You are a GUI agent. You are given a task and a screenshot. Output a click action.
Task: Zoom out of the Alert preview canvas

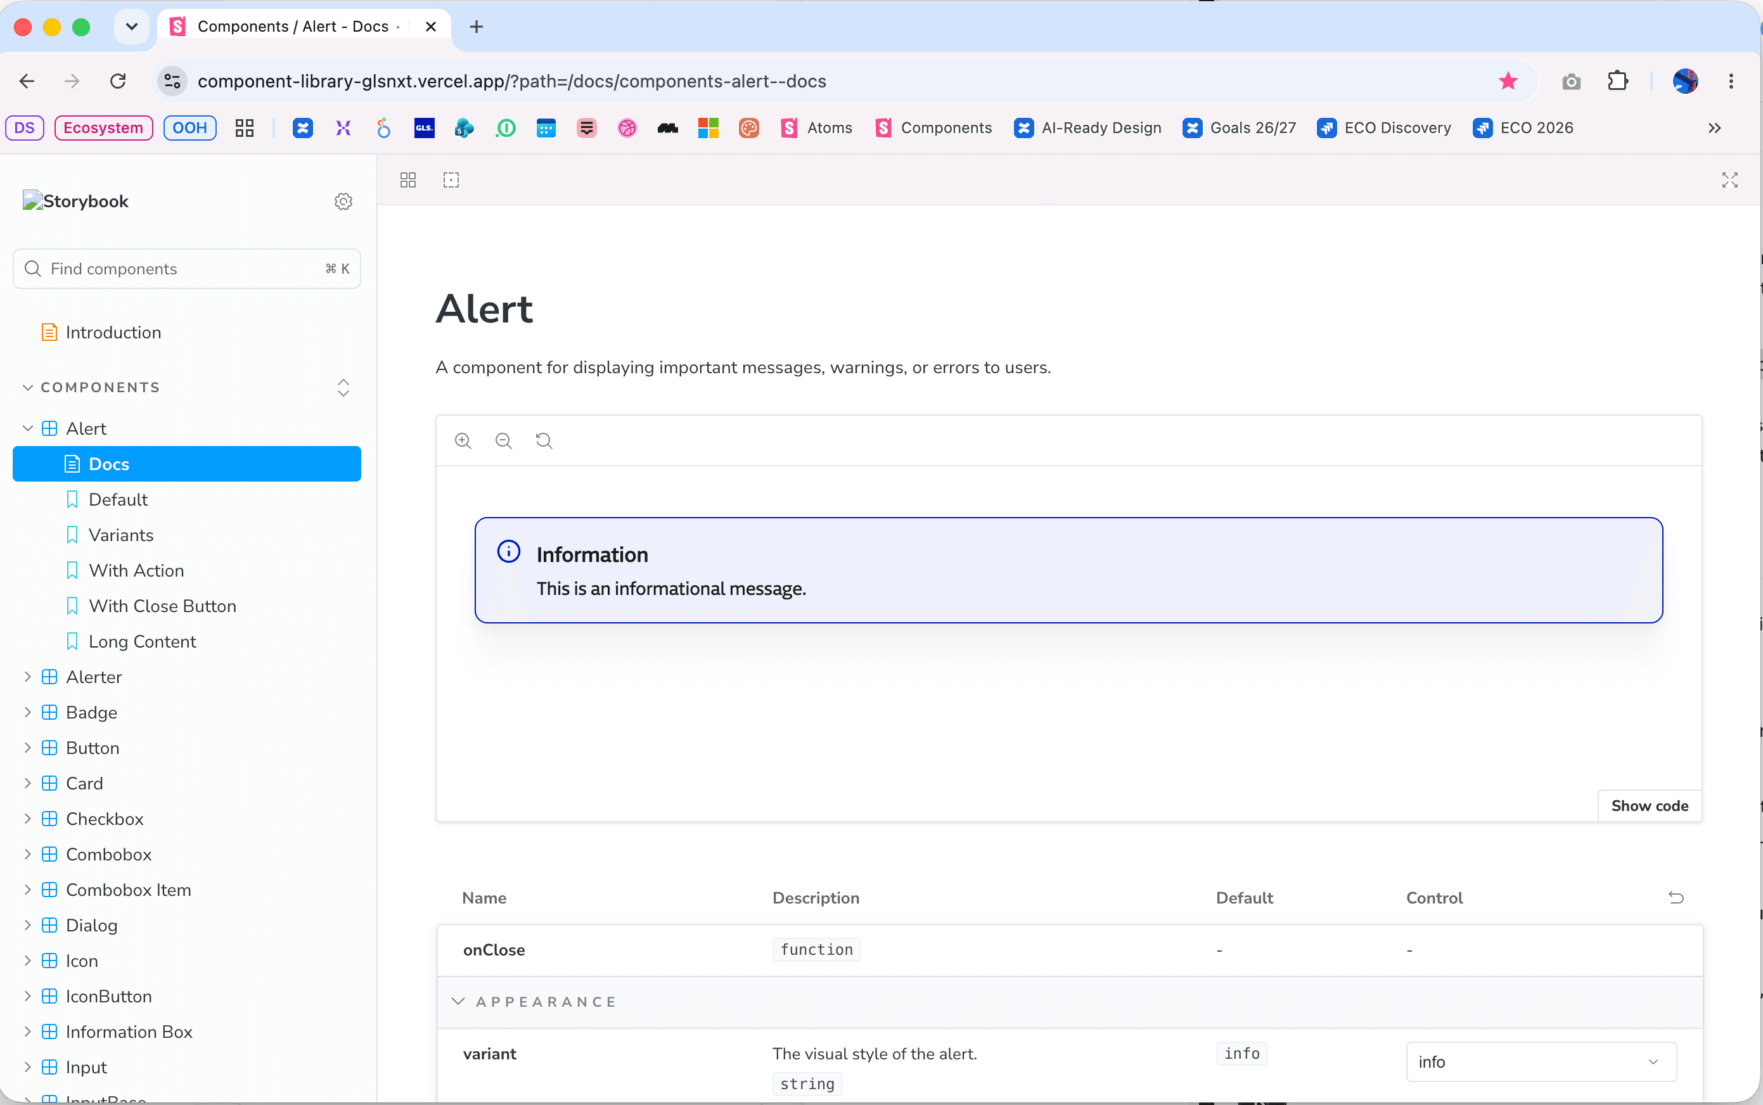[504, 441]
